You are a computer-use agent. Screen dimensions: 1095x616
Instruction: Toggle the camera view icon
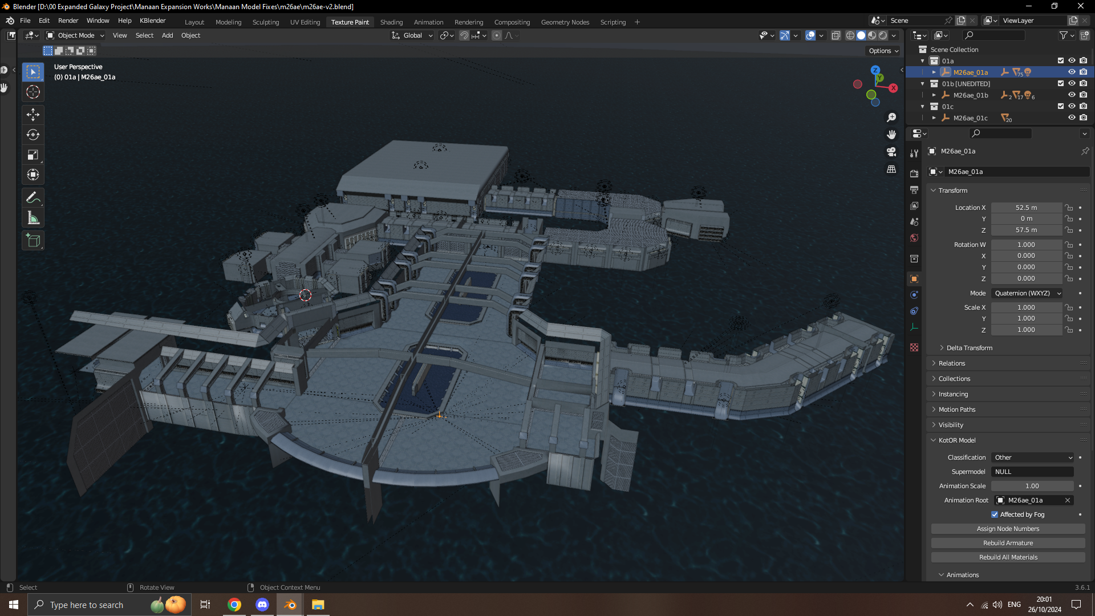pos(891,152)
